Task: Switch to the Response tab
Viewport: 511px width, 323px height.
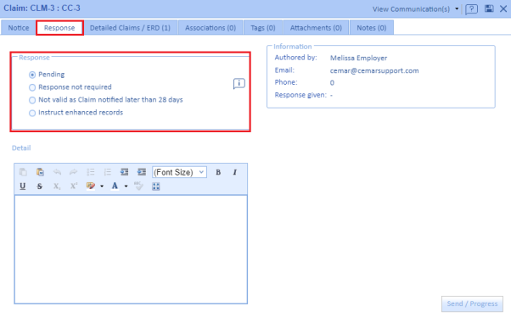Action: 59,28
